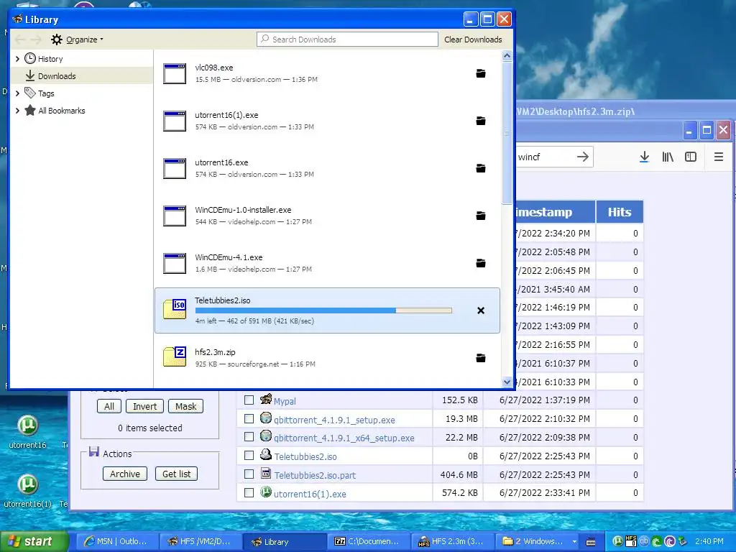
Task: Open the Windows start menu
Action: pyautogui.click(x=34, y=541)
